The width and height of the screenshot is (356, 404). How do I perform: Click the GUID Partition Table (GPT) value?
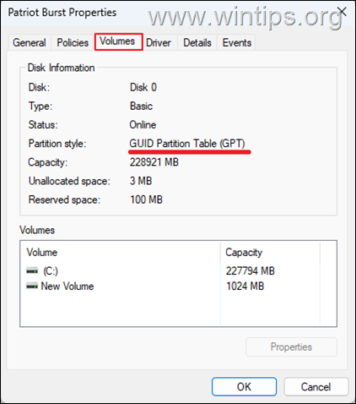[x=187, y=144]
